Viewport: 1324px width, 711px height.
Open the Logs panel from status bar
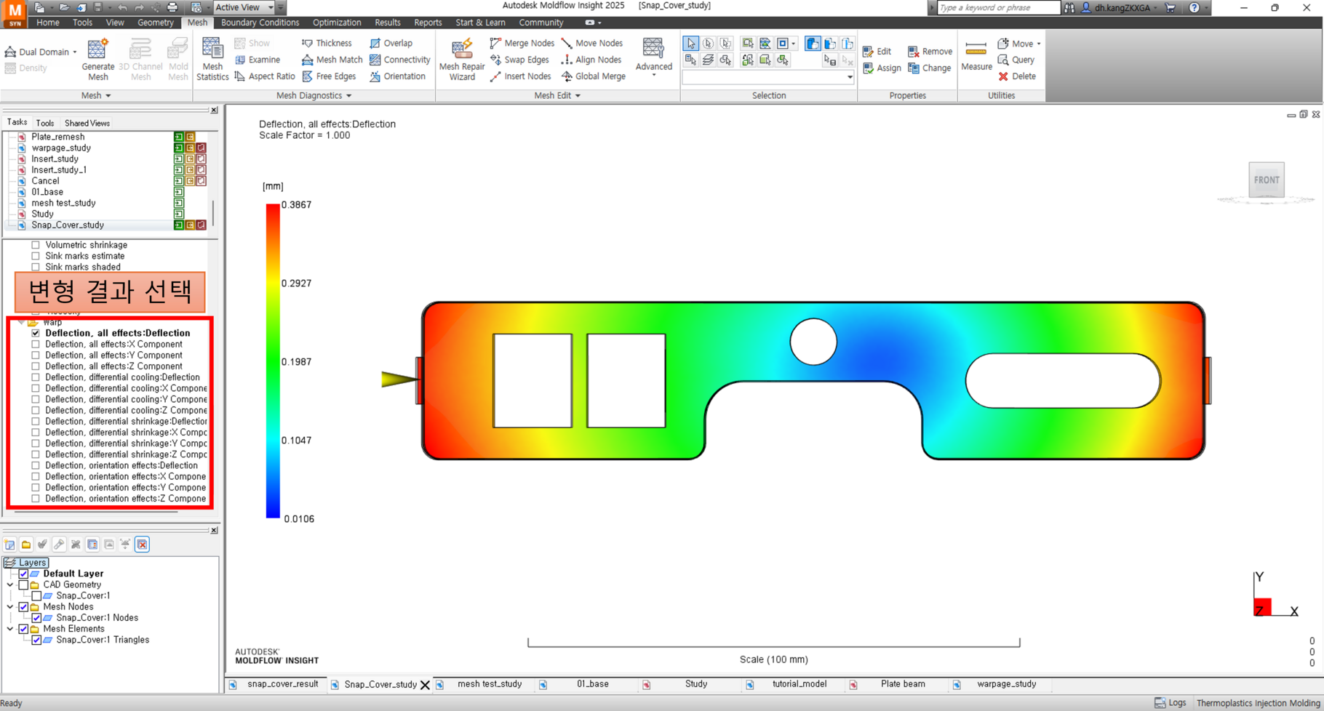1171,703
